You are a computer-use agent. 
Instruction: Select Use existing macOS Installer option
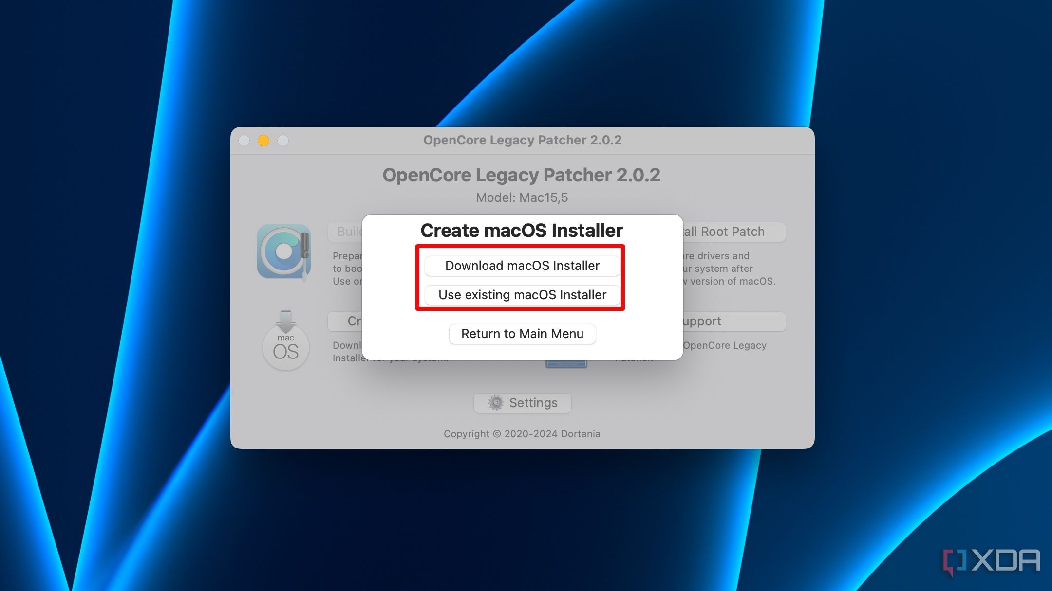pyautogui.click(x=522, y=294)
